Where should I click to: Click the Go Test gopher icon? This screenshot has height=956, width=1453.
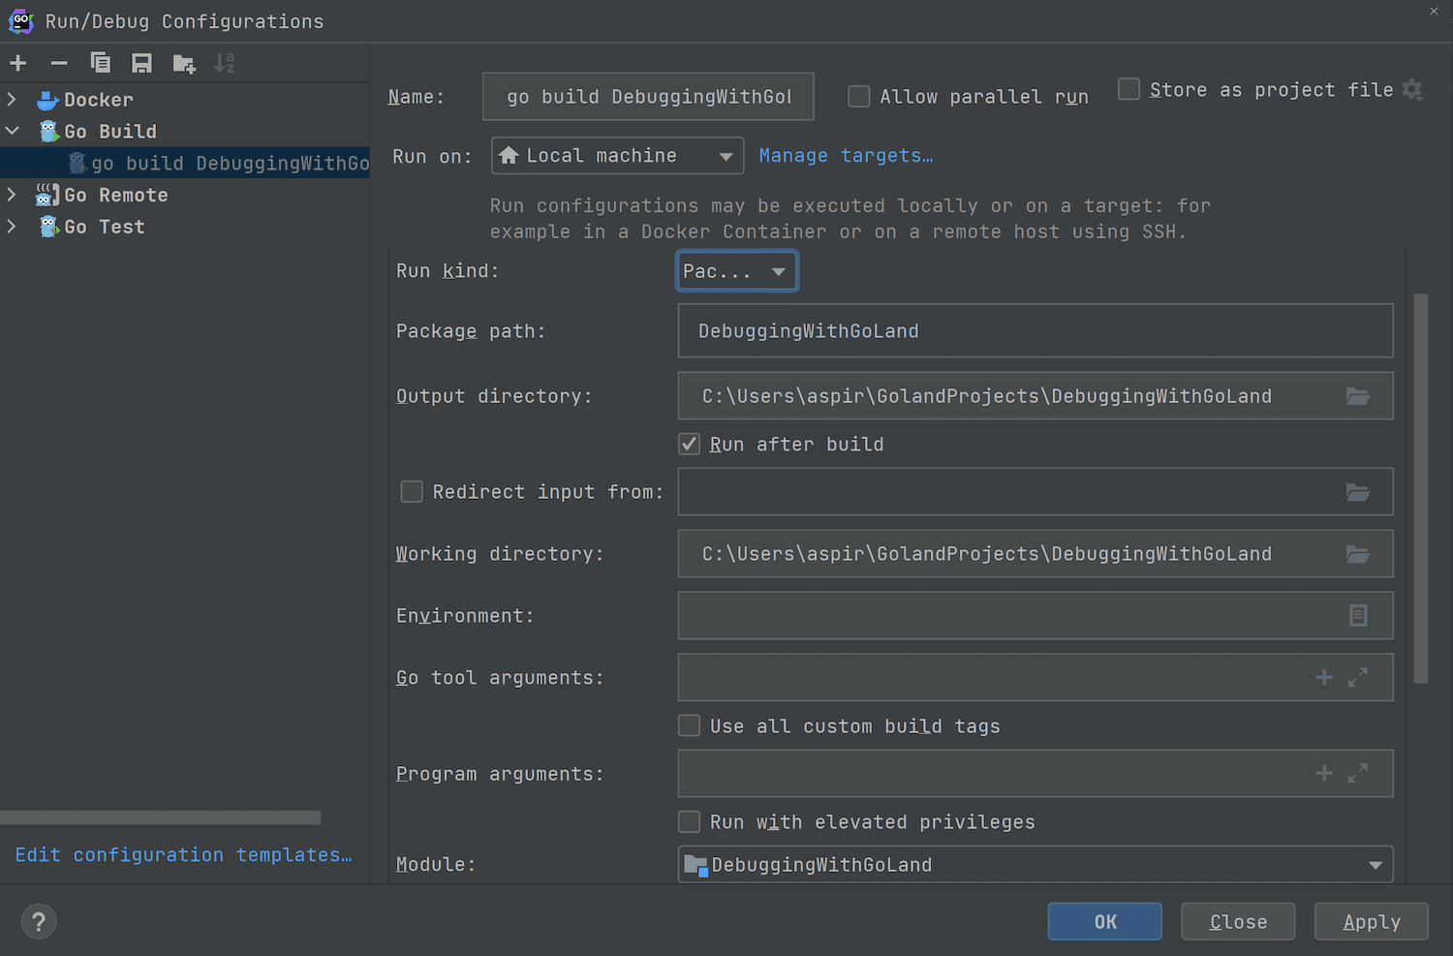(48, 227)
